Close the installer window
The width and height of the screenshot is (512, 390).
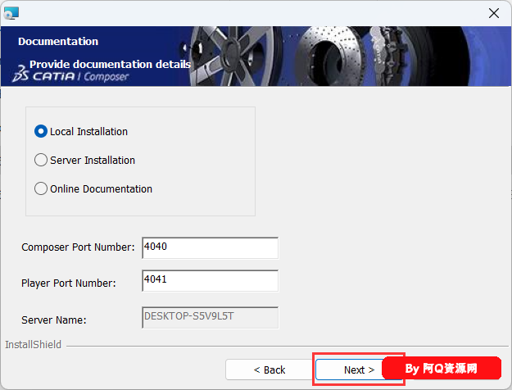point(493,13)
